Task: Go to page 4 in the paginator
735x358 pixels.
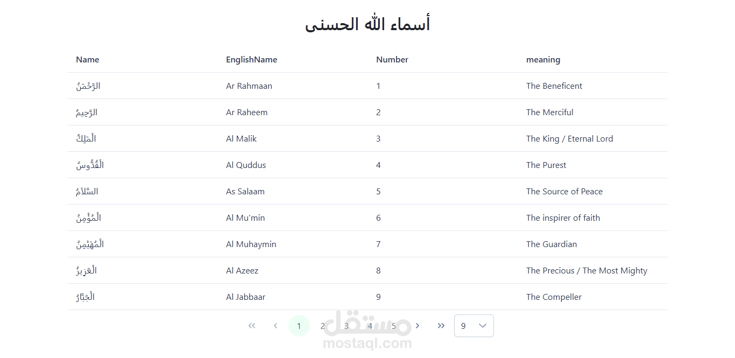Action: 370,326
